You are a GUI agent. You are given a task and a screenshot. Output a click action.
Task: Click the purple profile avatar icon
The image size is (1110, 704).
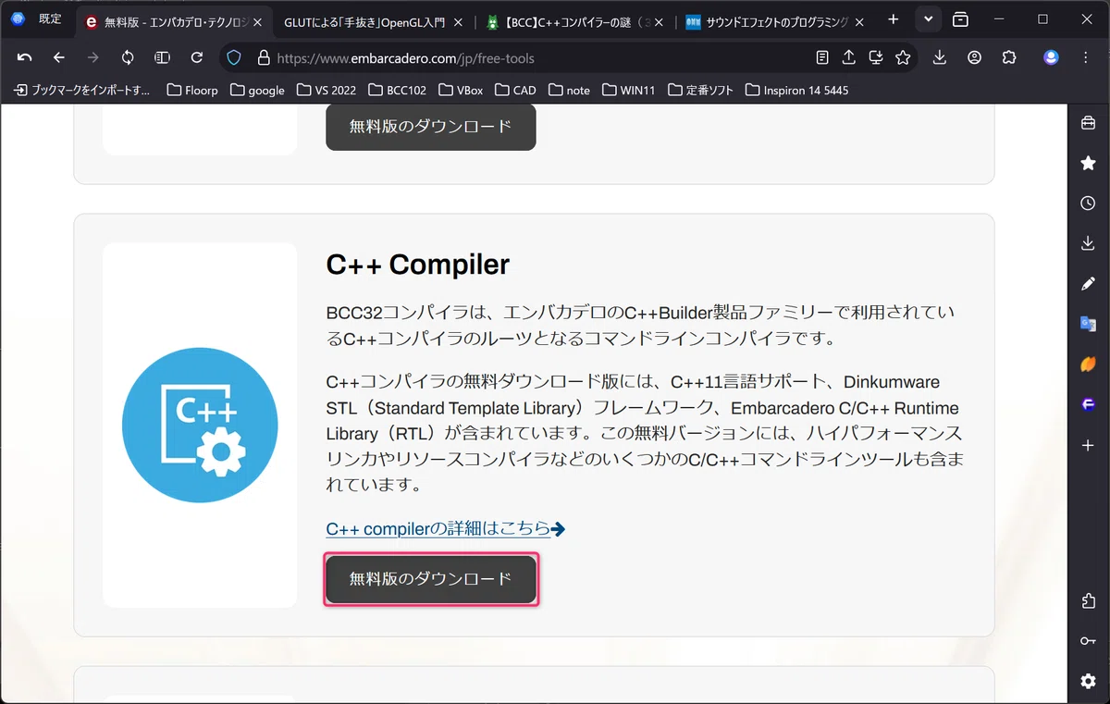point(1051,57)
